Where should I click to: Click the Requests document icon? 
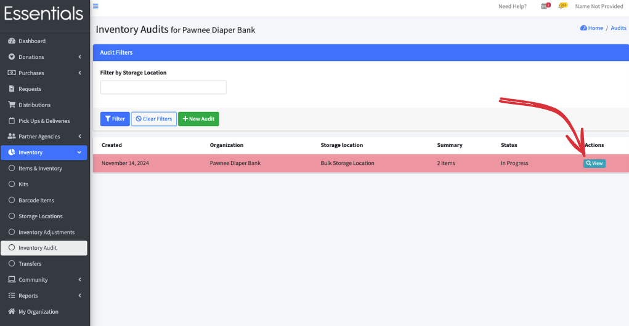click(x=12, y=89)
